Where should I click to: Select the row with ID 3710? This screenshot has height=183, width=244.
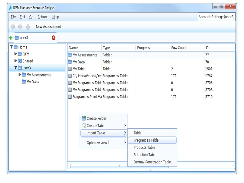[x=151, y=97]
